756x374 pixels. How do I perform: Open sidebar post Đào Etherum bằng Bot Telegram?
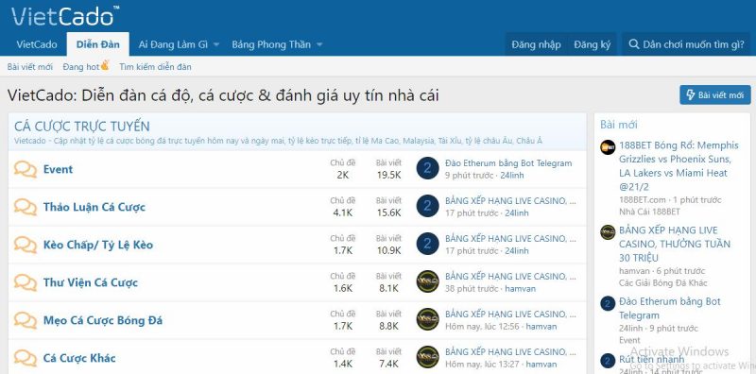[x=670, y=309]
